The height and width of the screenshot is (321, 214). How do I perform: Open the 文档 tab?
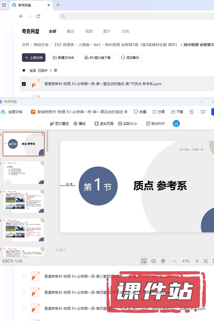pos(125,31)
